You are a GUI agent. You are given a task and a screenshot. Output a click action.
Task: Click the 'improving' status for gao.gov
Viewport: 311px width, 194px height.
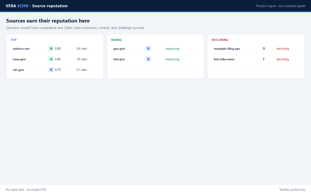point(172,49)
